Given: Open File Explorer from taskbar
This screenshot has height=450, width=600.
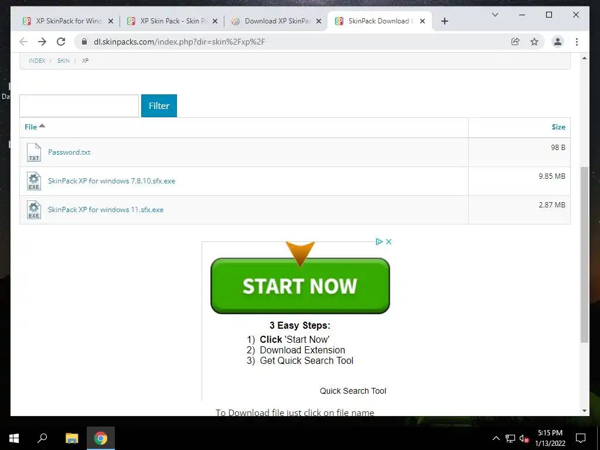Looking at the screenshot, I should (71, 438).
